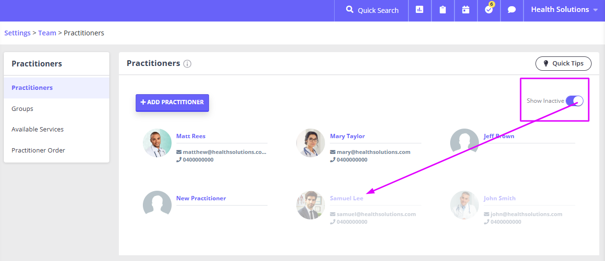Click John Smith's avatar photo
Screen dimensions: 605x261
[x=465, y=205]
